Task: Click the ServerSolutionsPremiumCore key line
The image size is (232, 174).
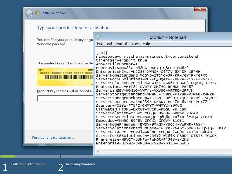Action: [x=161, y=128]
